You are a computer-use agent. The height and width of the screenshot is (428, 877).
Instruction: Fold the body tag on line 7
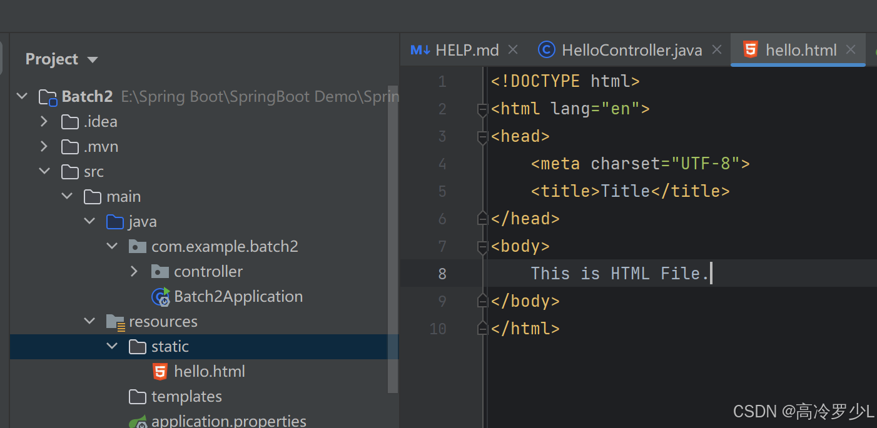(482, 247)
